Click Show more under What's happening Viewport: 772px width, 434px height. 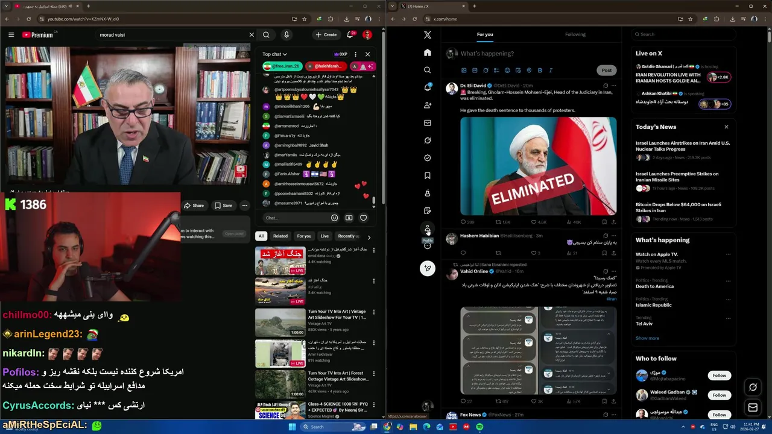(647, 338)
